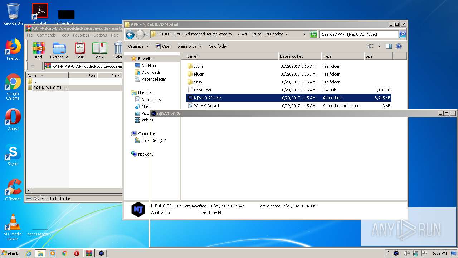The width and height of the screenshot is (458, 258).
Task: Select the Icons folder
Action: pos(199,66)
